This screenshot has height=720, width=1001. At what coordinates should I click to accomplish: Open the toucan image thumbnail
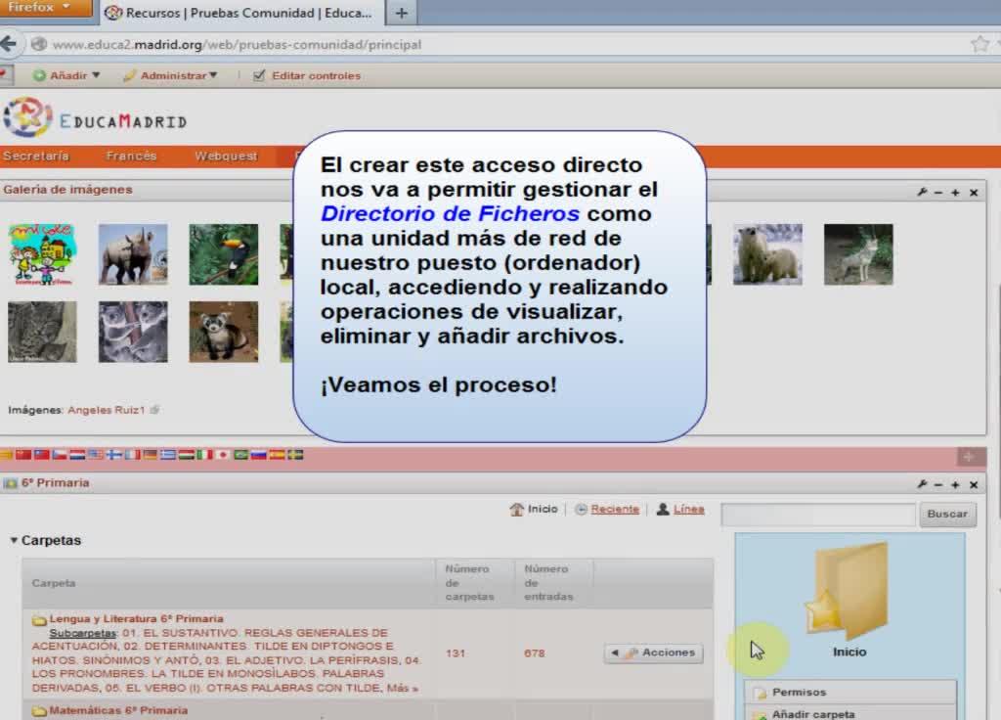pyautogui.click(x=224, y=254)
